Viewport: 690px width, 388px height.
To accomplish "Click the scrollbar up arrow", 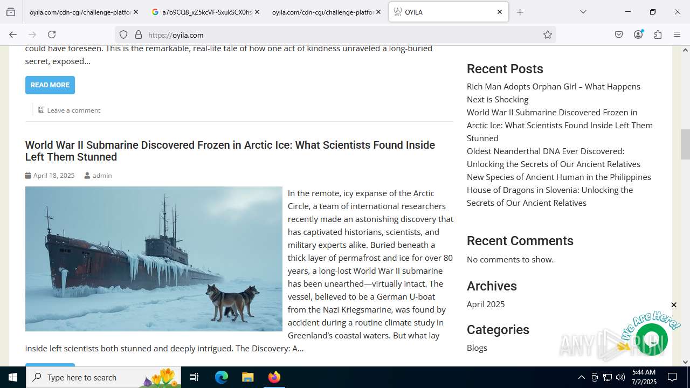I will tap(685, 50).
